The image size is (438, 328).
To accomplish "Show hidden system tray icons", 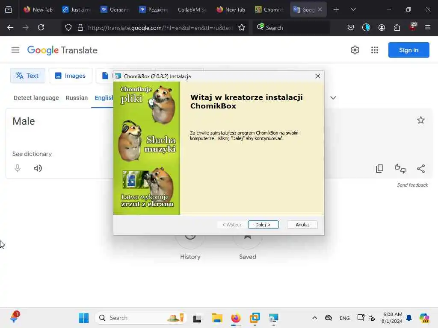I will pyautogui.click(x=314, y=318).
